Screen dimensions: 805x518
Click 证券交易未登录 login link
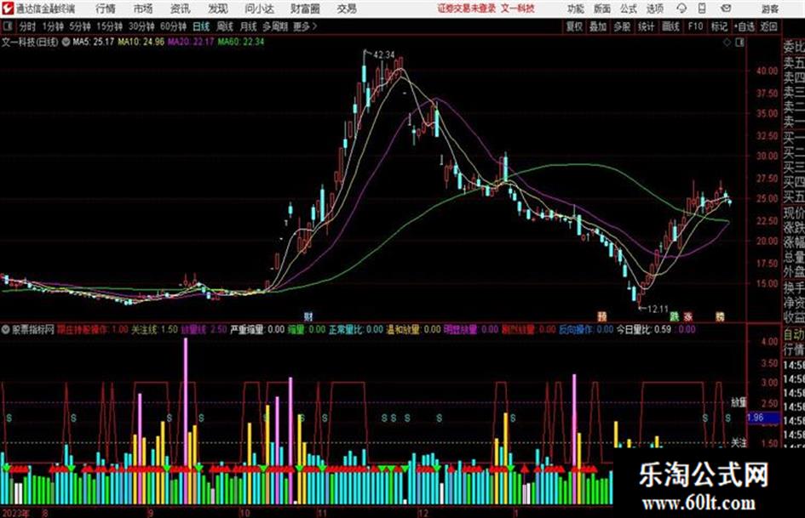point(467,9)
